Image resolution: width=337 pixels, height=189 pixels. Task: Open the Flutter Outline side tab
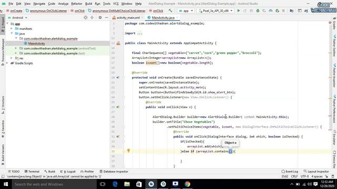click(334, 46)
